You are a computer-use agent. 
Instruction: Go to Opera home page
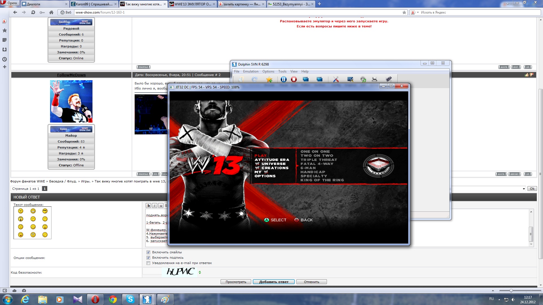point(51,12)
